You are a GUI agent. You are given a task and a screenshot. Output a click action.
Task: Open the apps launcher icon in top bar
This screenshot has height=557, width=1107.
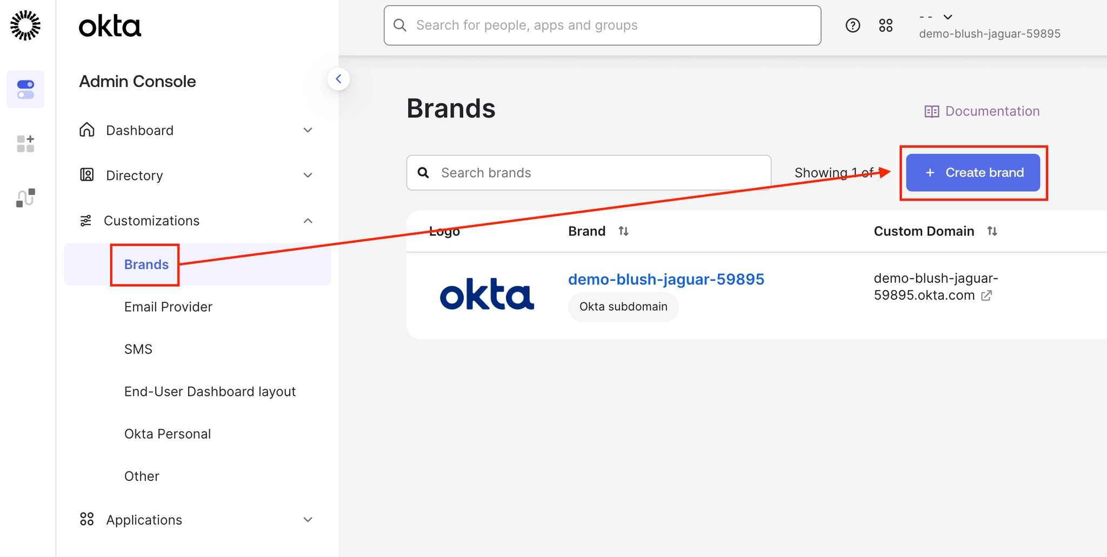[886, 25]
